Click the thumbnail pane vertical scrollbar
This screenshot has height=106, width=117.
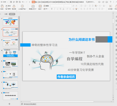[19, 33]
